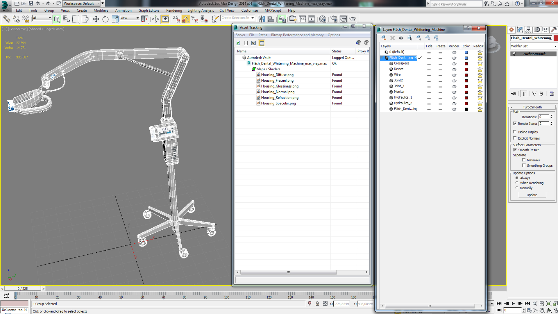The width and height of the screenshot is (558, 314).
Task: Open Curve Editor toolbar icon
Action: click(302, 19)
